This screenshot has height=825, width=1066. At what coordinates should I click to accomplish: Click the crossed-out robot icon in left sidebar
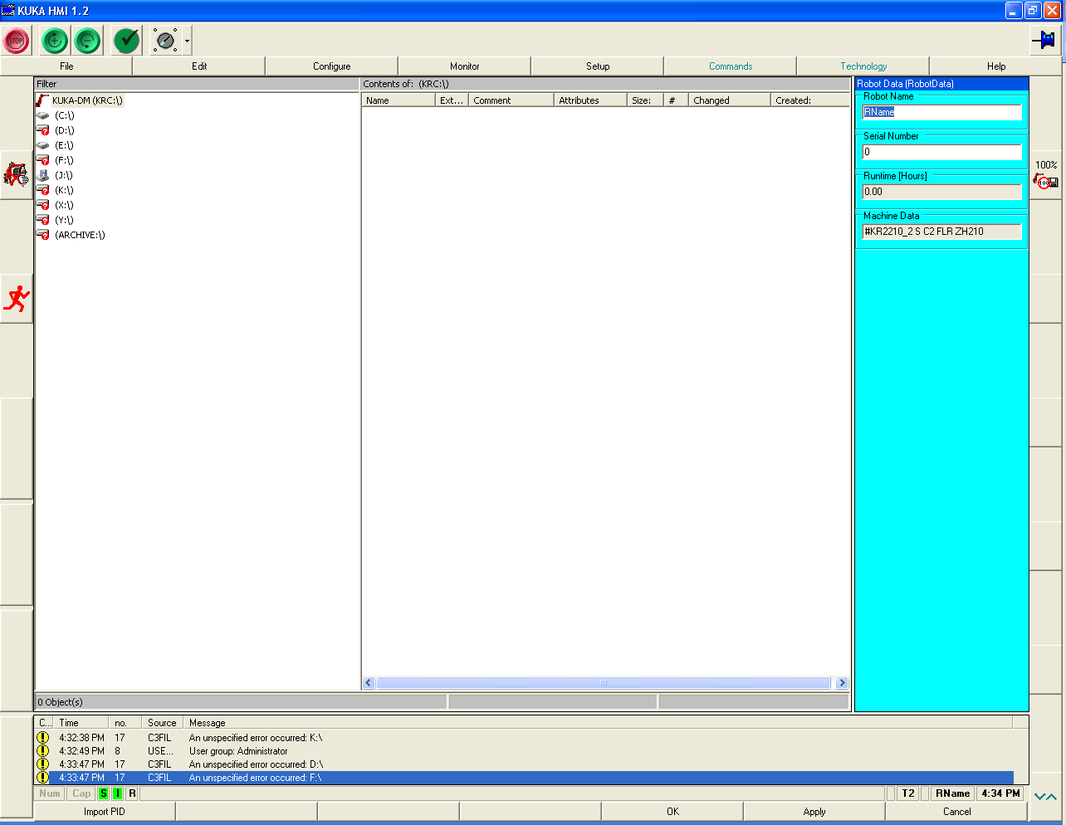(x=16, y=174)
